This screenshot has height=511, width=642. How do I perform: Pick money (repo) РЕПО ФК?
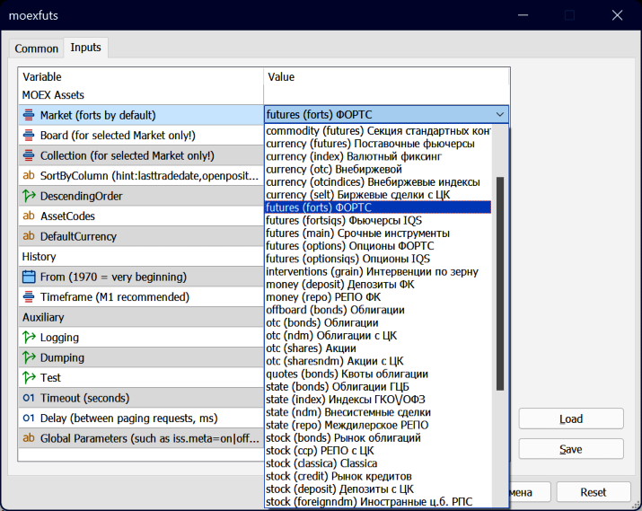pyautogui.click(x=378, y=297)
